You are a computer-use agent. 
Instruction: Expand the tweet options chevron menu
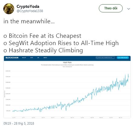click(x=128, y=9)
